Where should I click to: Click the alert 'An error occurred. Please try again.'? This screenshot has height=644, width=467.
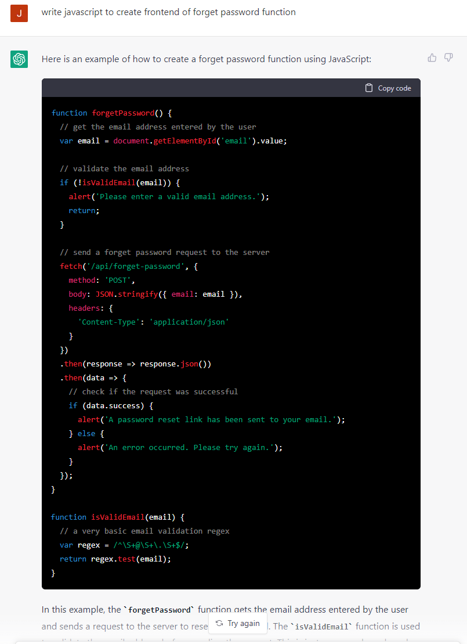tap(180, 448)
